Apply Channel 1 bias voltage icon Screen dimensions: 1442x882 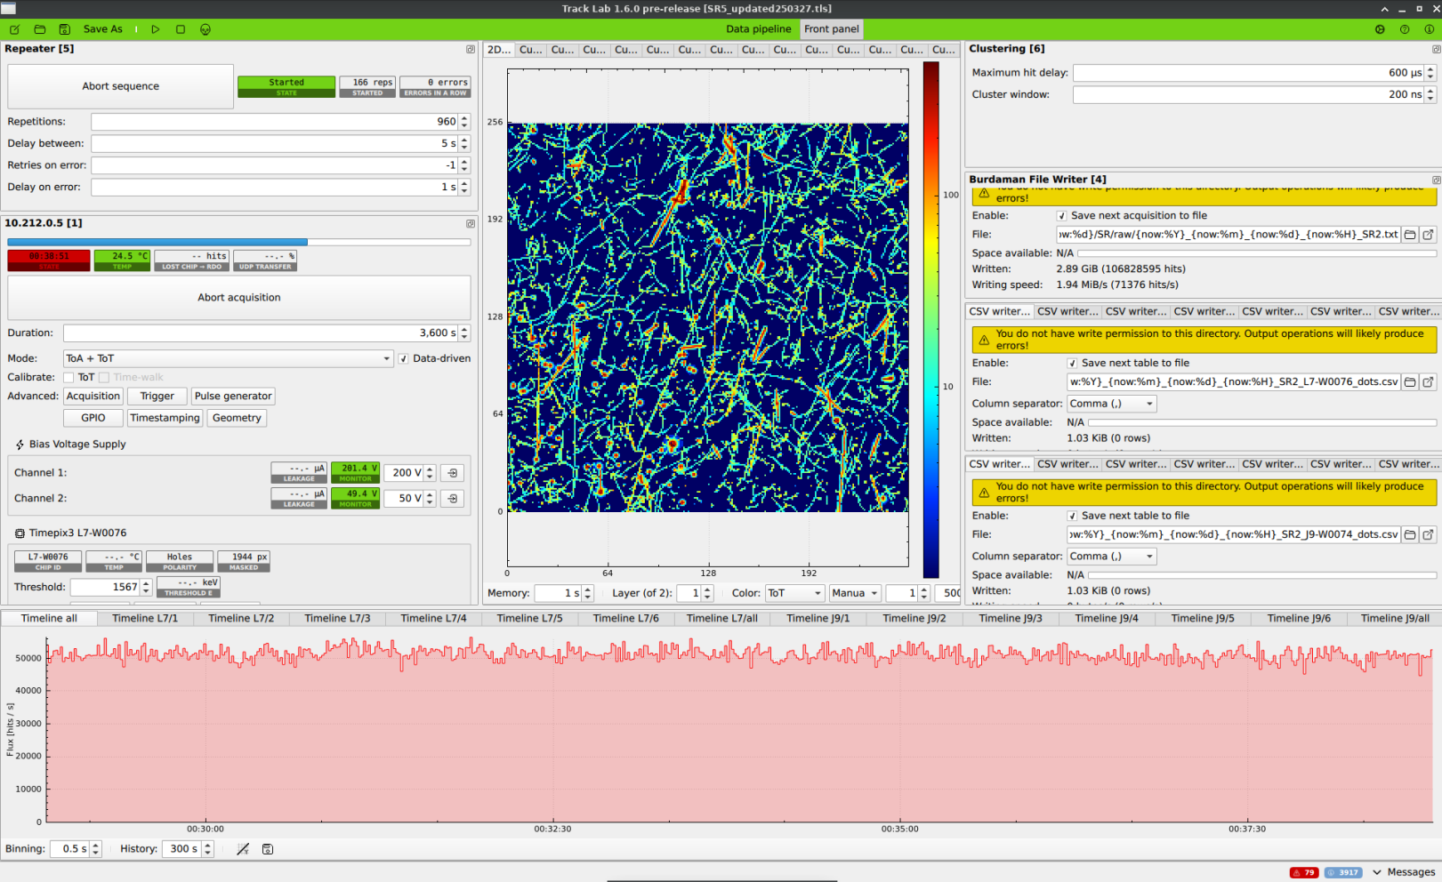(x=453, y=473)
